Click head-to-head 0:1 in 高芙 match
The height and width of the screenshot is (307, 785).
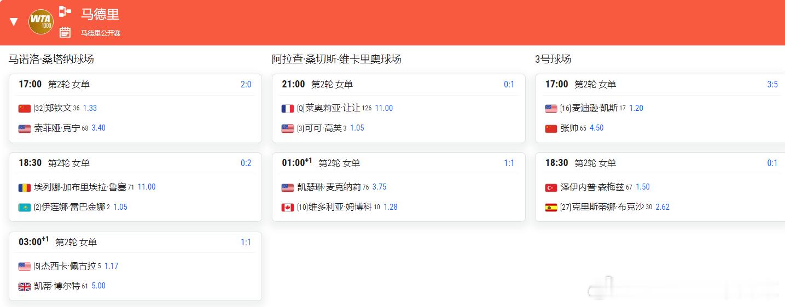pos(509,85)
